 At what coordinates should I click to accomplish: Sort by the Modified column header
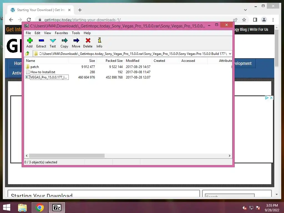pos(138,61)
